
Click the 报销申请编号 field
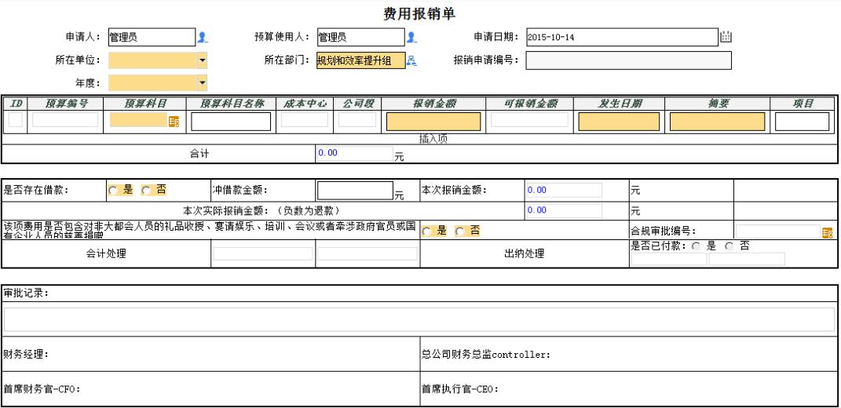[x=629, y=60]
